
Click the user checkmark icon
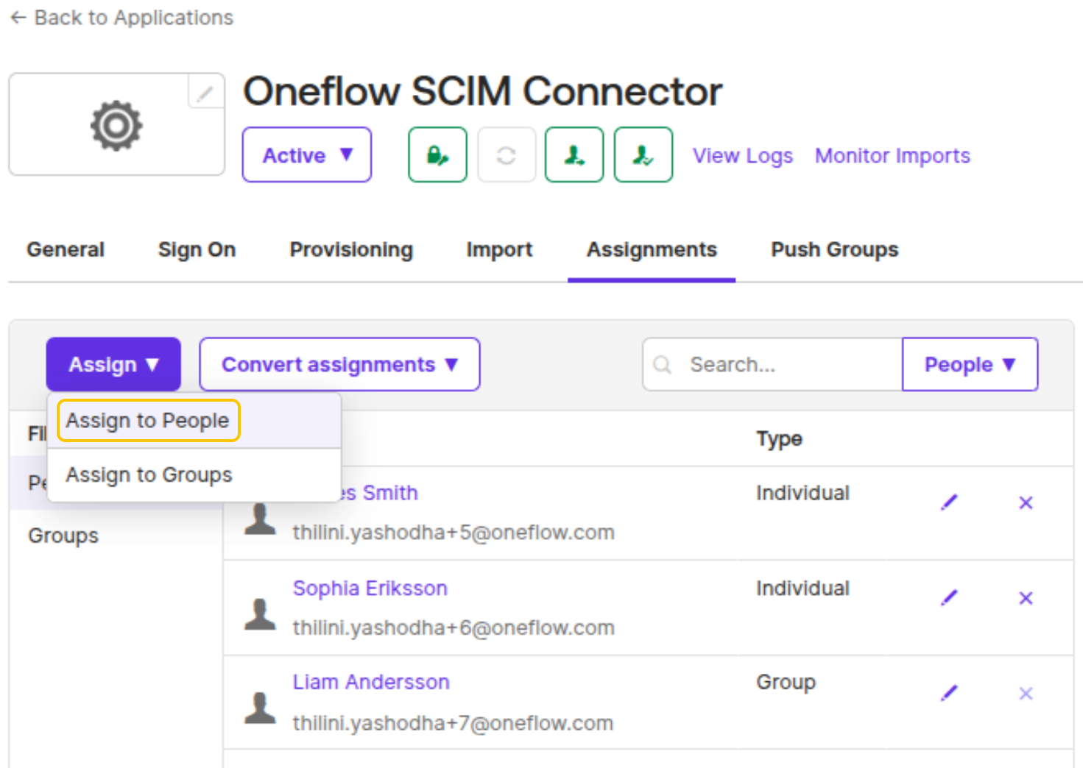[643, 155]
